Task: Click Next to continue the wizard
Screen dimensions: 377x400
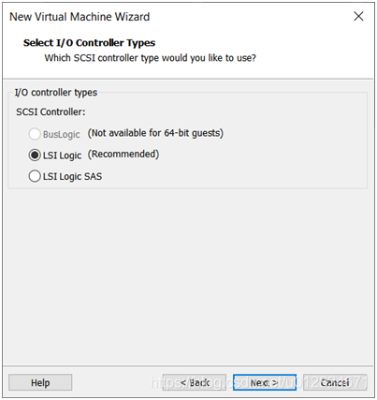Action: (x=265, y=382)
